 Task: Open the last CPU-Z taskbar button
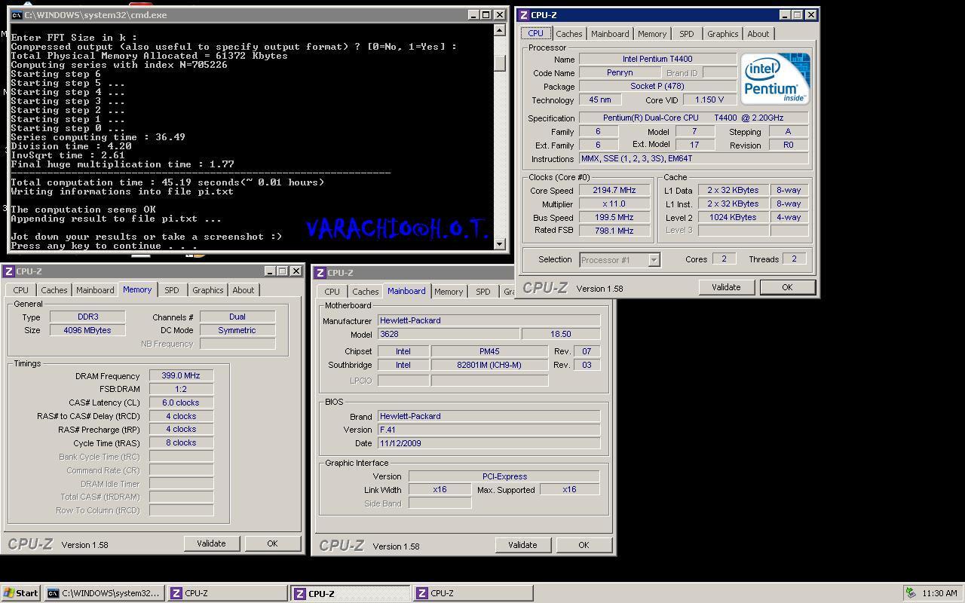point(473,593)
